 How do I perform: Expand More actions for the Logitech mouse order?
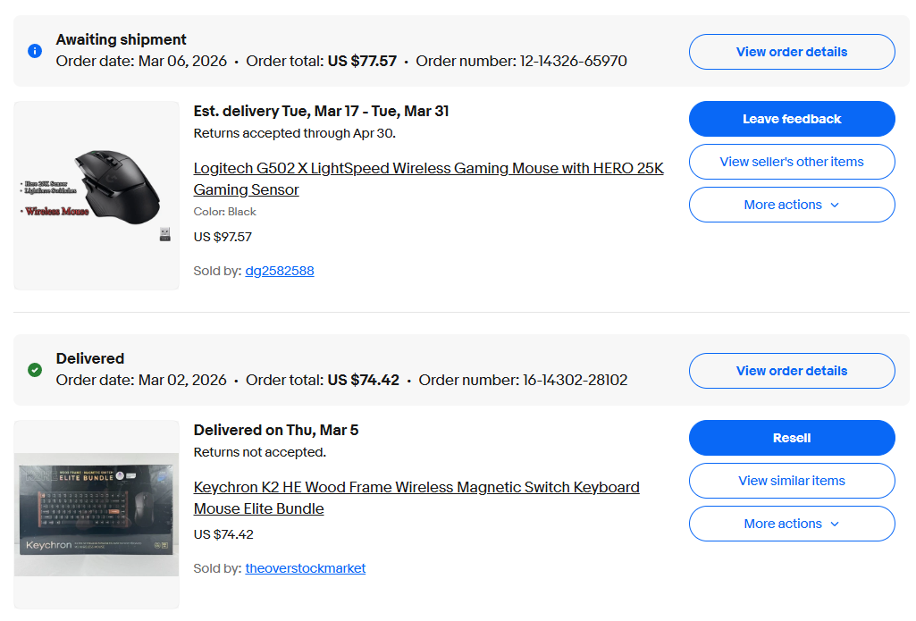[x=791, y=205]
